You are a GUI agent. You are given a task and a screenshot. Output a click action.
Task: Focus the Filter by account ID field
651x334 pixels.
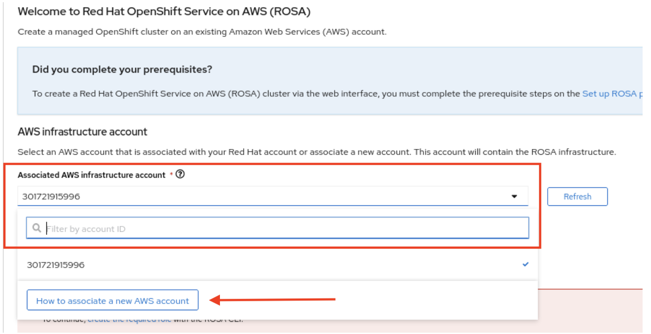(283, 229)
